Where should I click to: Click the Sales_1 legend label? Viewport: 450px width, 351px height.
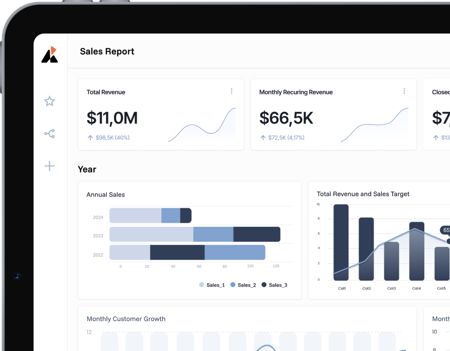click(x=216, y=285)
